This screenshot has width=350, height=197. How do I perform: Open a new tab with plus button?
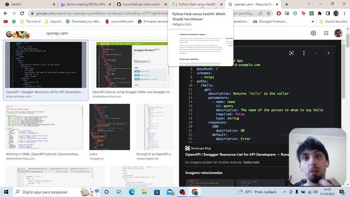click(x=287, y=4)
